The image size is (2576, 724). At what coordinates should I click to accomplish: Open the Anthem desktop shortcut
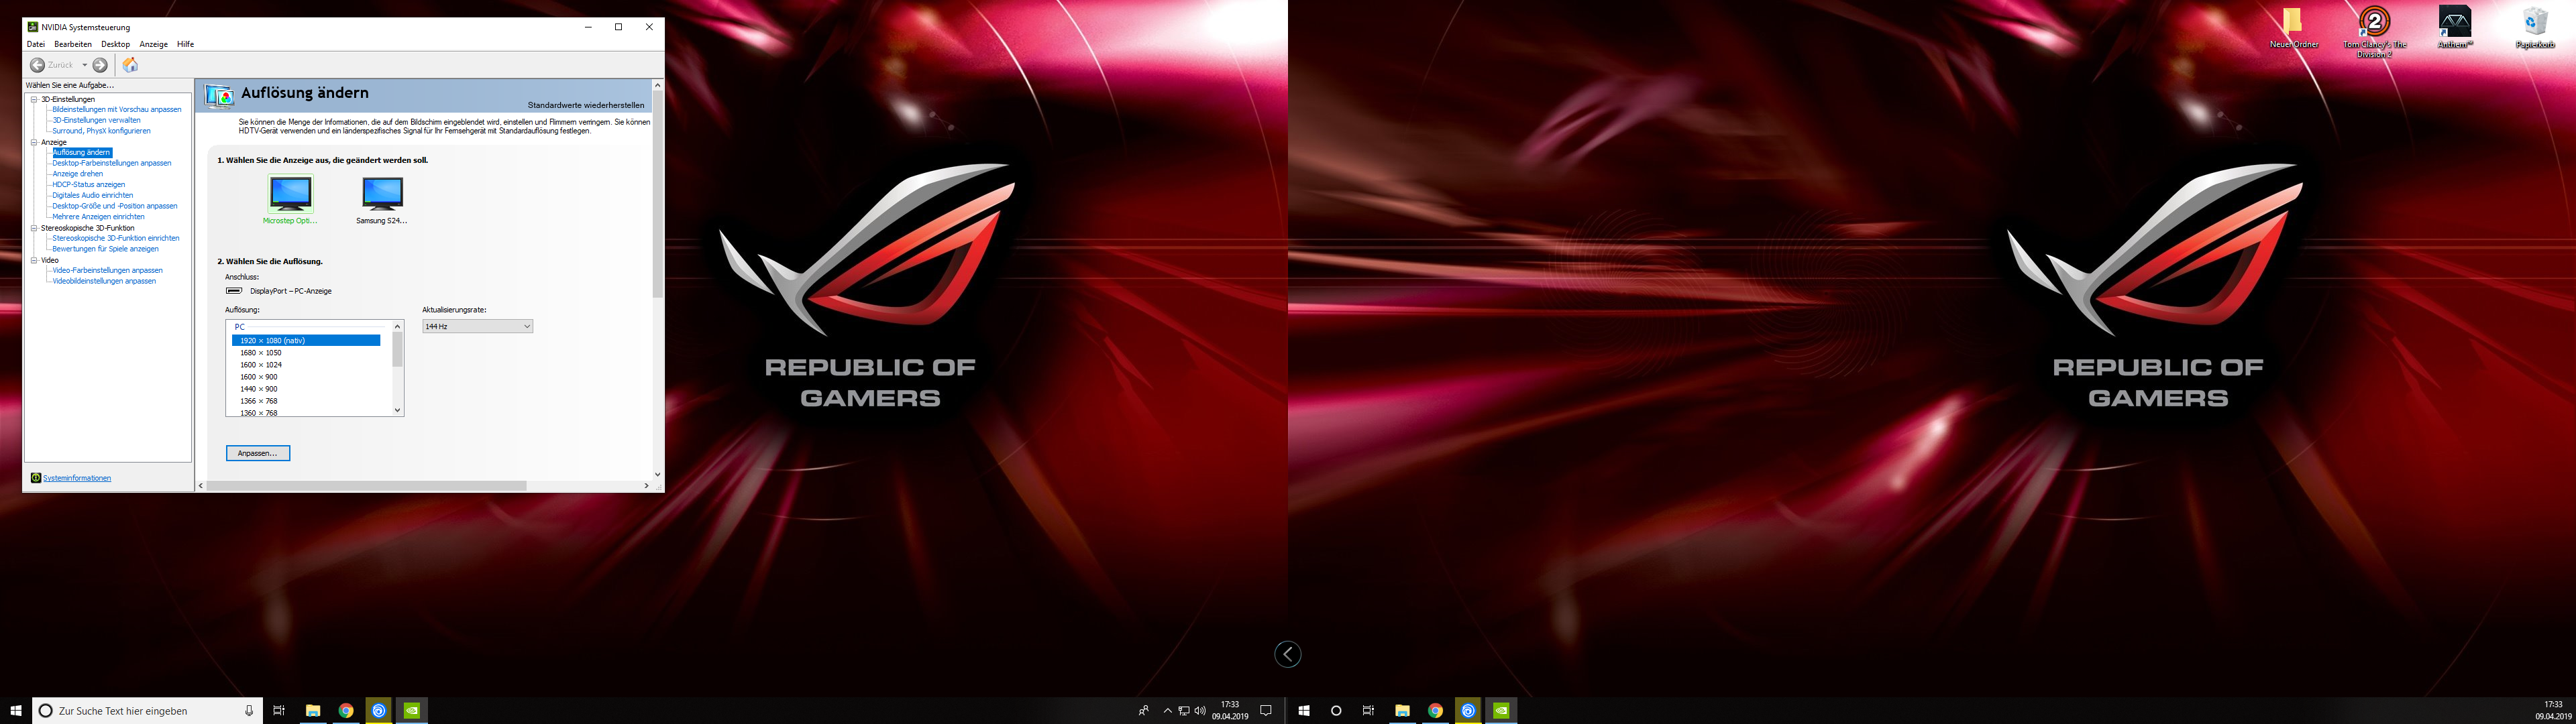point(2454,22)
